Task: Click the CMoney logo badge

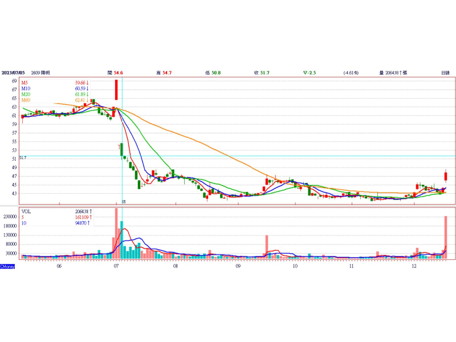Action: (x=7, y=266)
